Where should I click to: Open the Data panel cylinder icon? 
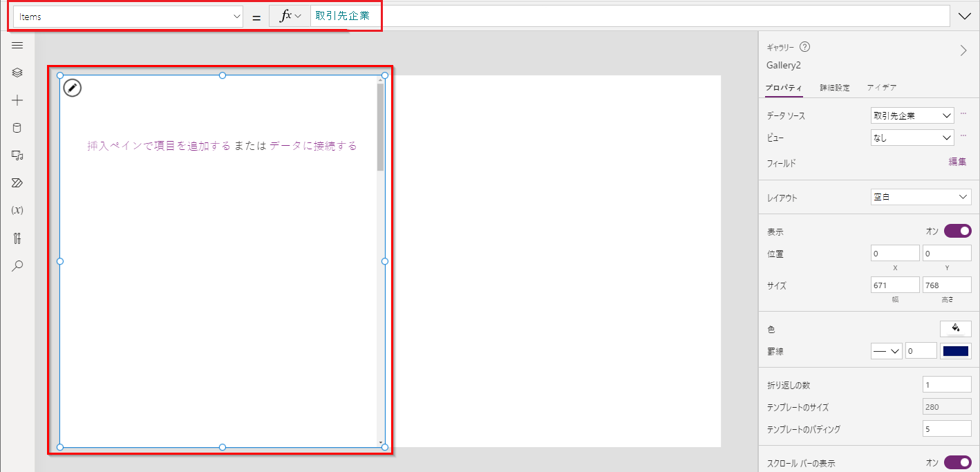pos(17,127)
